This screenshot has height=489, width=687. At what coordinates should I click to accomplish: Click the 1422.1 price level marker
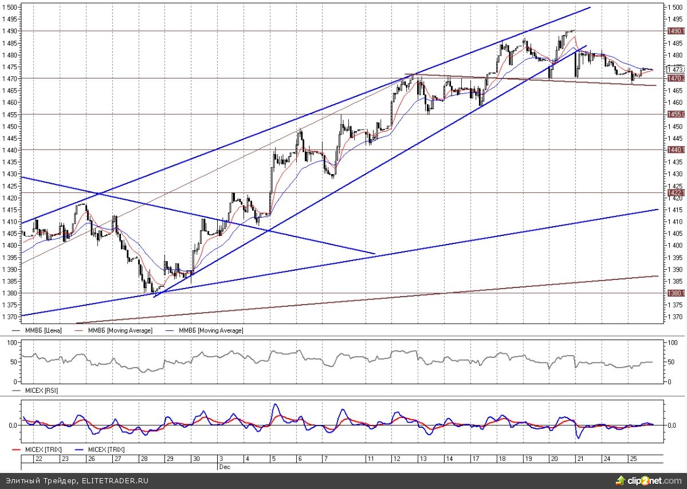coord(675,193)
